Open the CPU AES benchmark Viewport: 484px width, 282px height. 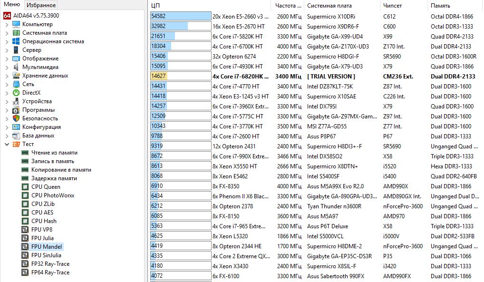coord(42,213)
